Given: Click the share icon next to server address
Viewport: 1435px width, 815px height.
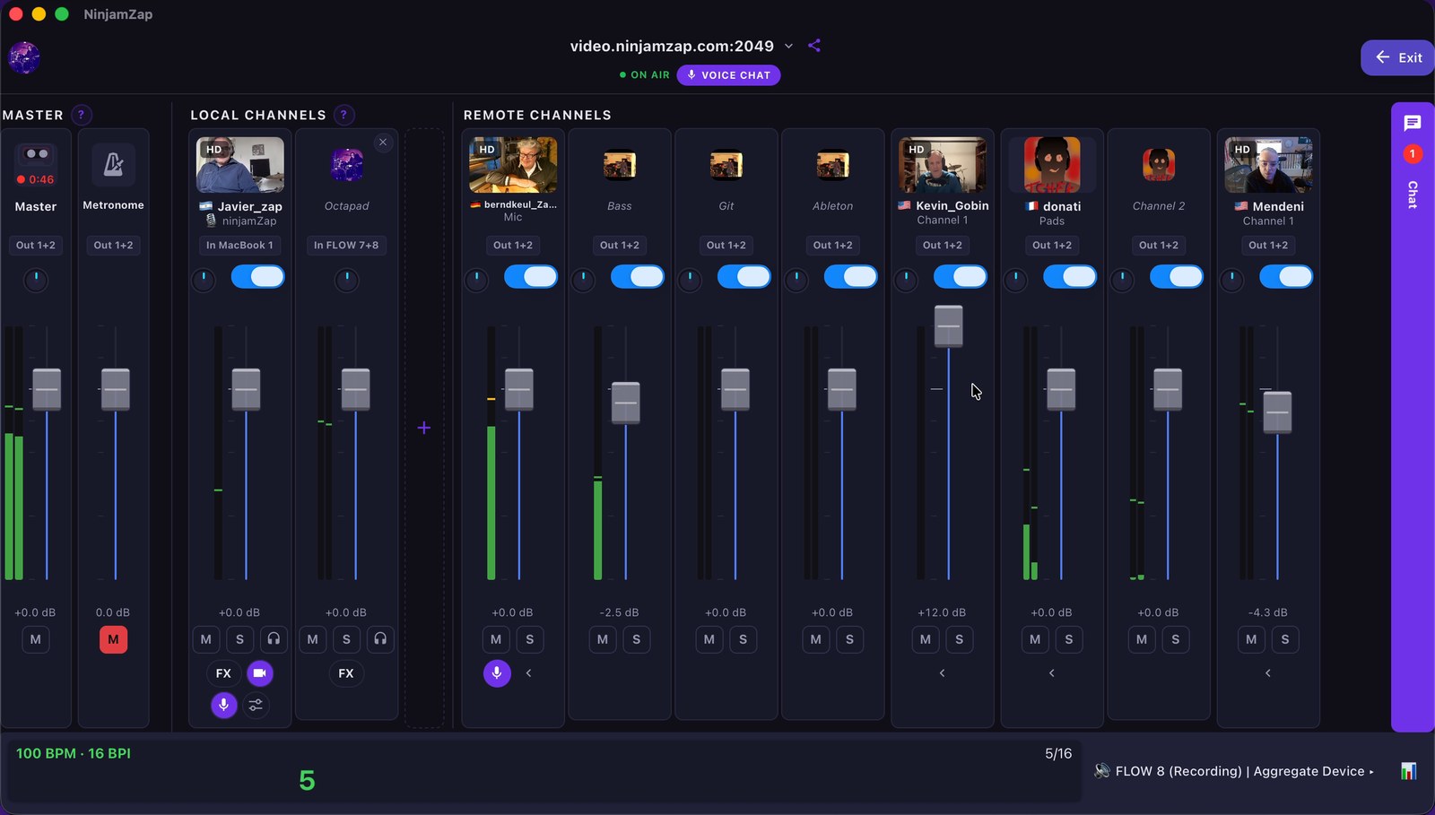Looking at the screenshot, I should [x=814, y=46].
